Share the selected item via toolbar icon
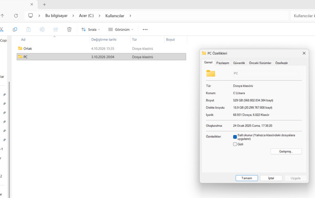The width and height of the screenshot is (315, 198). pos(56,30)
